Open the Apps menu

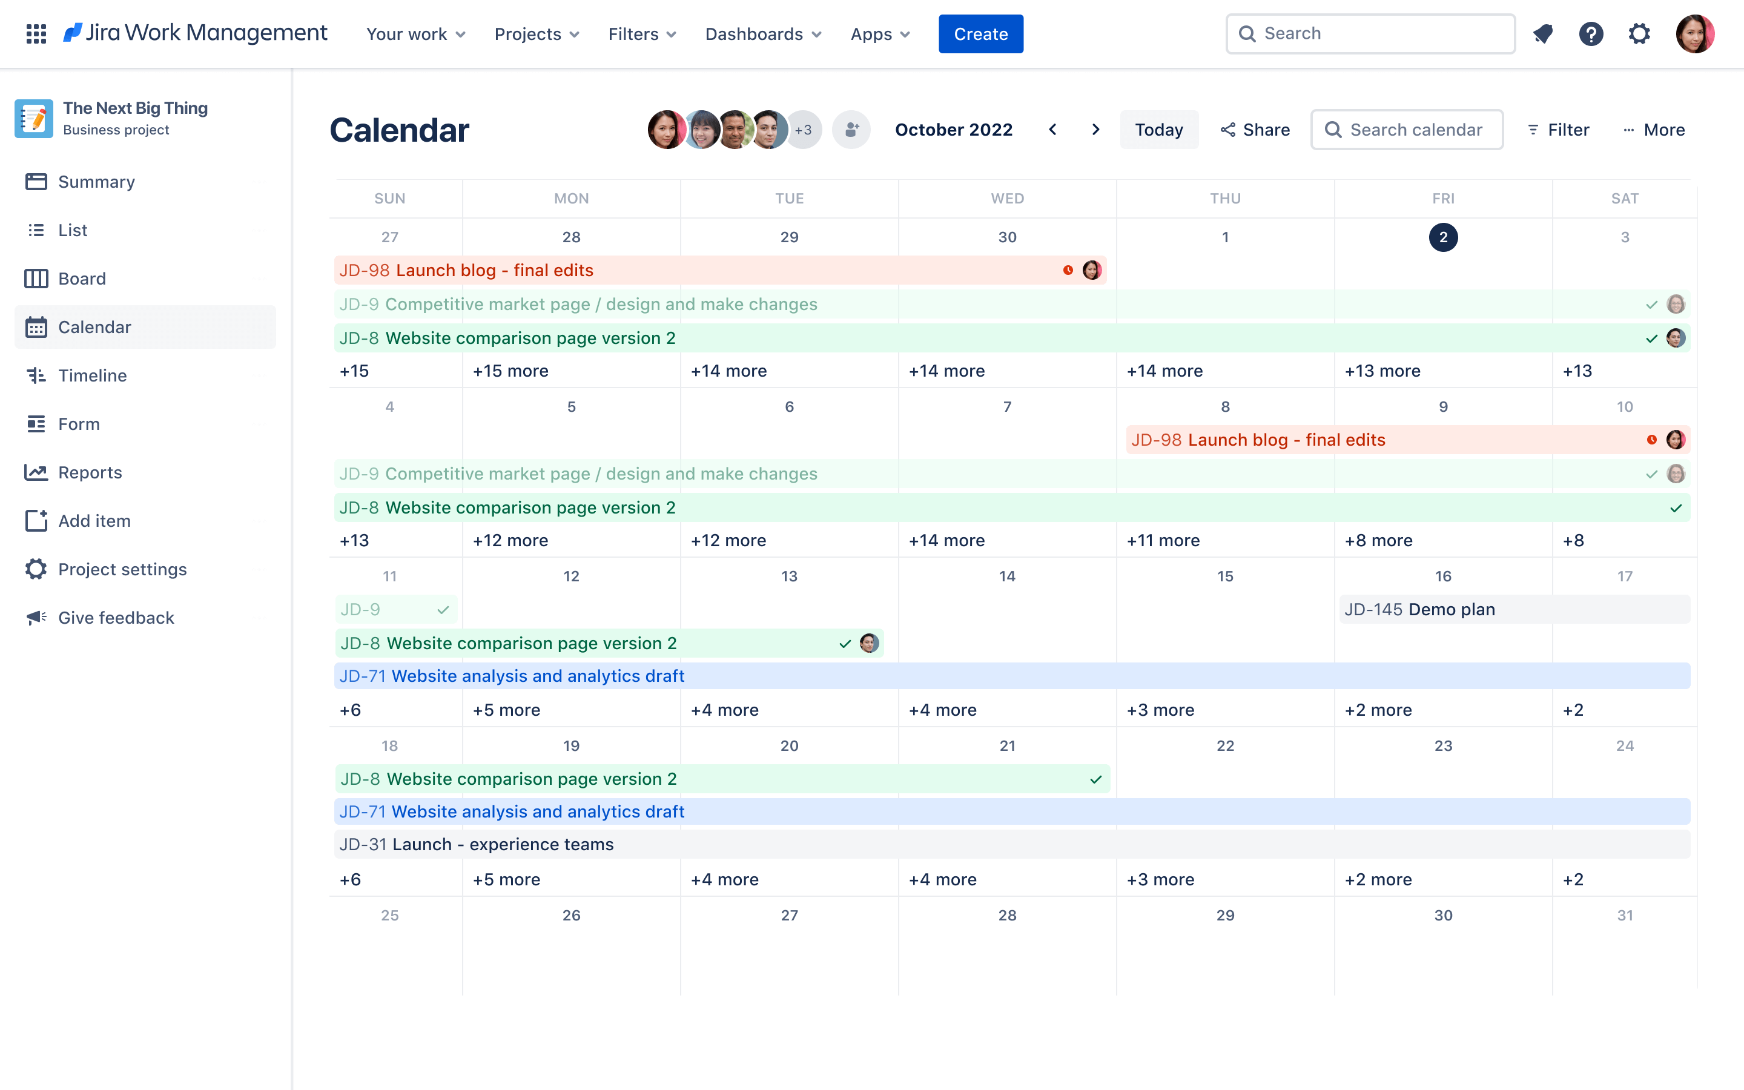879,34
